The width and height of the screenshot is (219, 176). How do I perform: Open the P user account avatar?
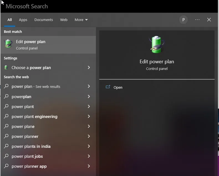184,20
